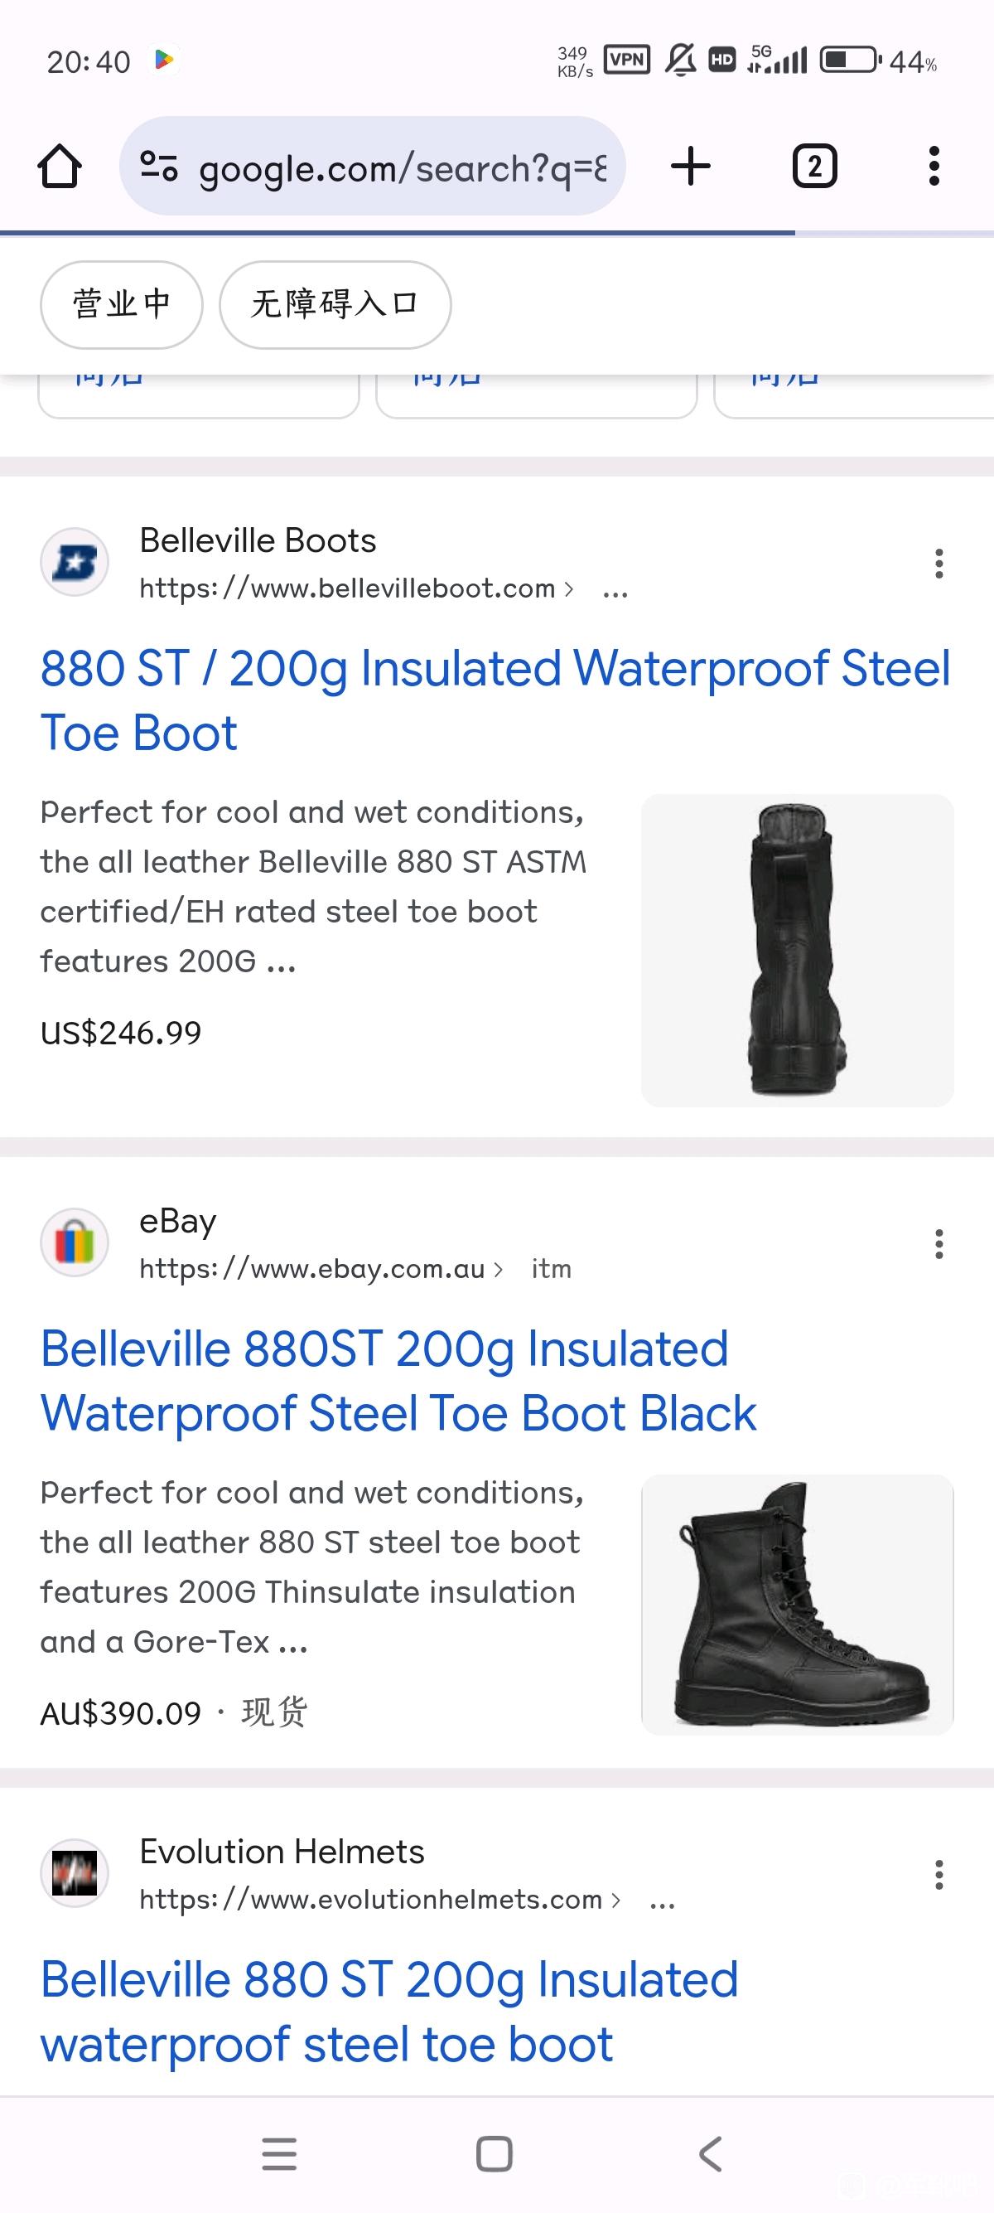Open tab switcher showing 2 tabs
Screen dimensions: 994x2213
[x=814, y=166]
